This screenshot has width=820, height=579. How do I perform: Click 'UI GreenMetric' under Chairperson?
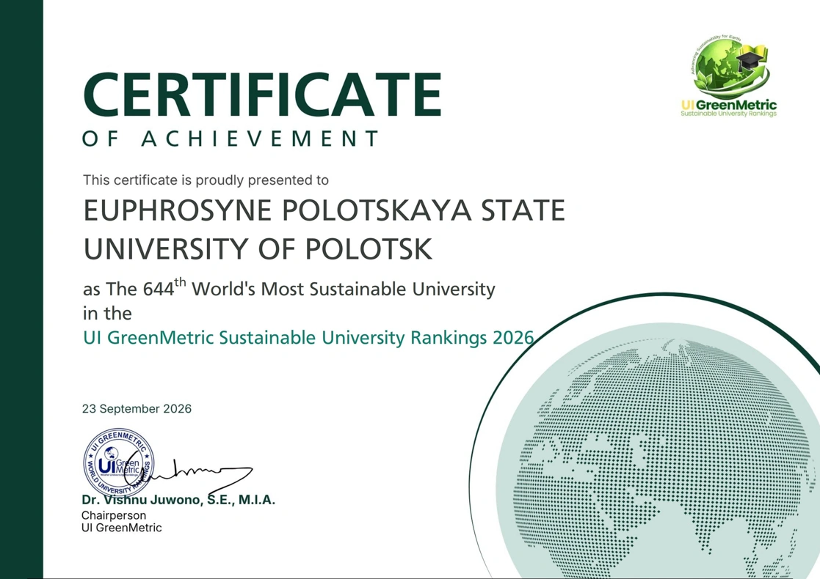point(121,528)
